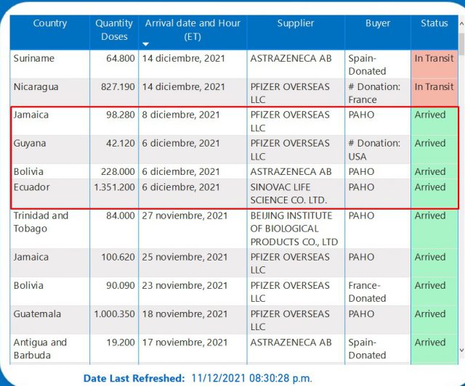Select the Suriname country cell
Image resolution: width=465 pixels, height=386 pixels.
[x=33, y=58]
